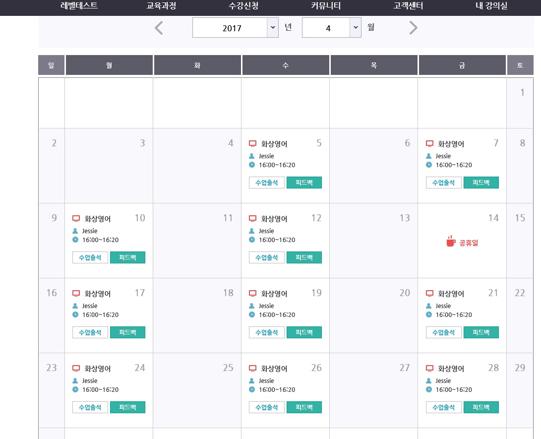Click the monitor icon on April 17 class
Screen dimensions: 541x439
coord(76,294)
